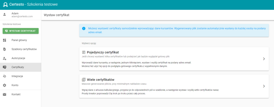Click the sentence 'Prosty kreator poprowadzi Cię'

pyautogui.click(x=113, y=93)
